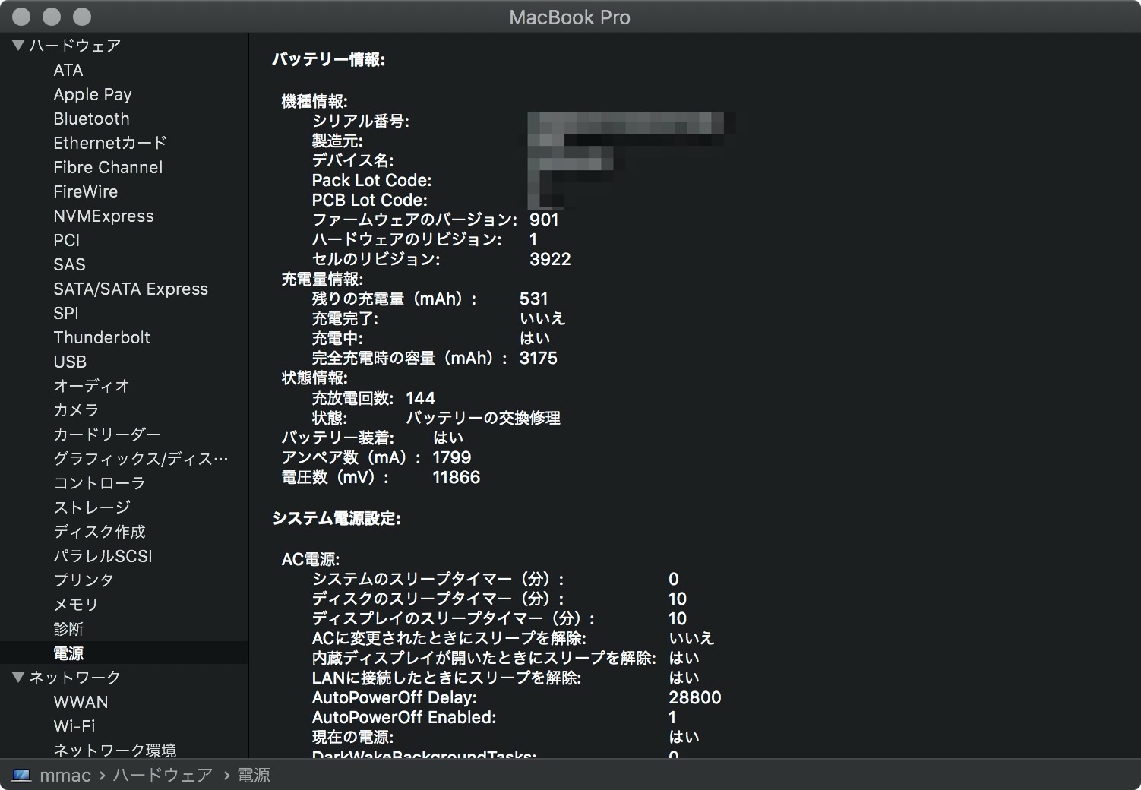Select USB from the sidebar
The width and height of the screenshot is (1141, 790).
pyautogui.click(x=69, y=362)
